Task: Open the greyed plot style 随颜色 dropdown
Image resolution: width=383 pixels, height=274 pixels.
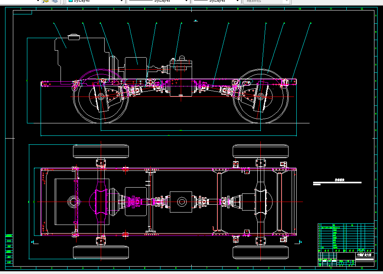Action: [x=267, y=1]
